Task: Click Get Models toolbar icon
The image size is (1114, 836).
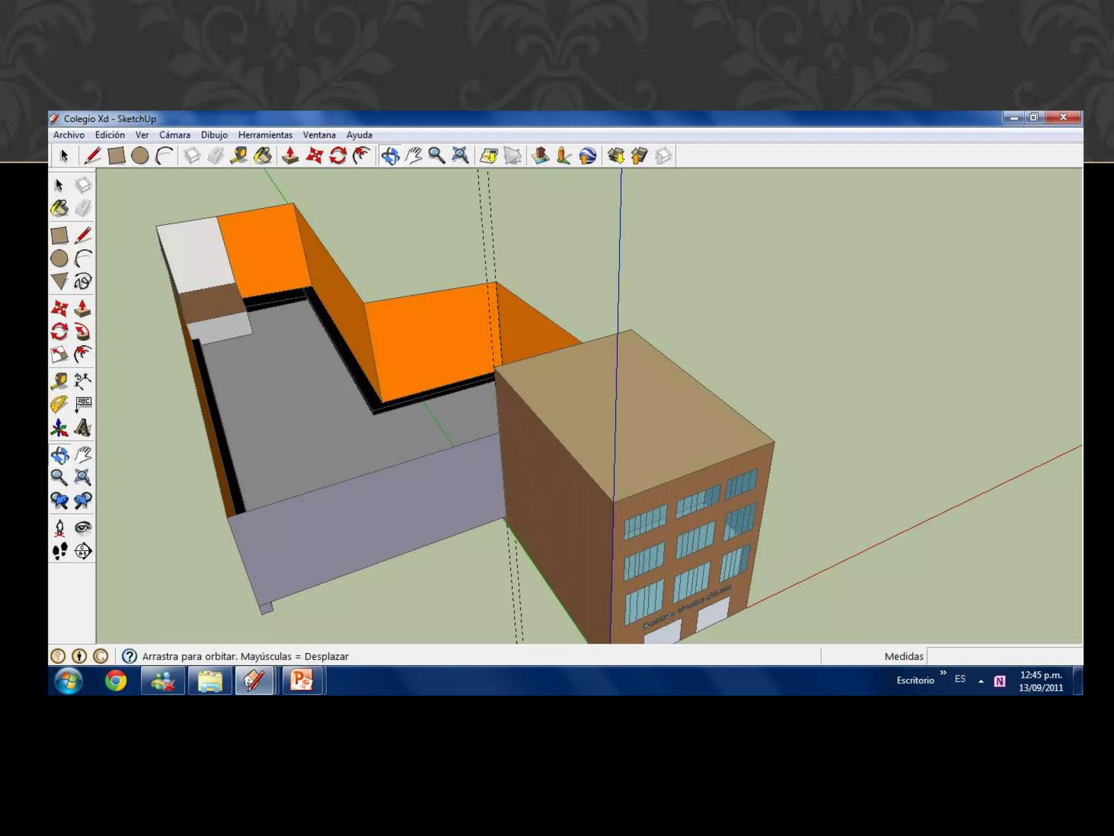Action: [x=616, y=156]
